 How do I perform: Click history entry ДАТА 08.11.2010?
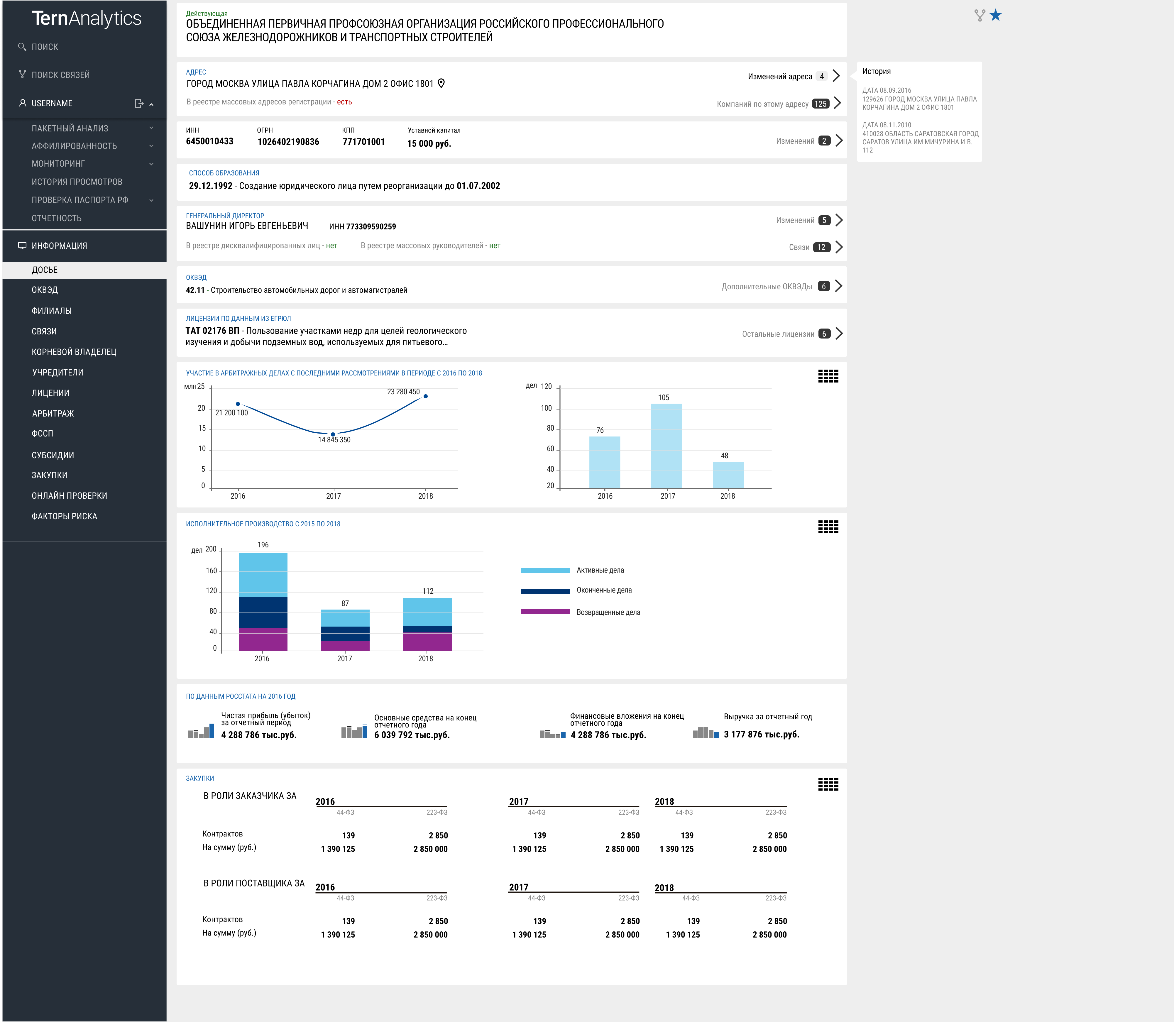coord(920,138)
